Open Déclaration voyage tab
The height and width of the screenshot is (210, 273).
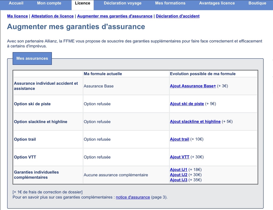[123, 3]
